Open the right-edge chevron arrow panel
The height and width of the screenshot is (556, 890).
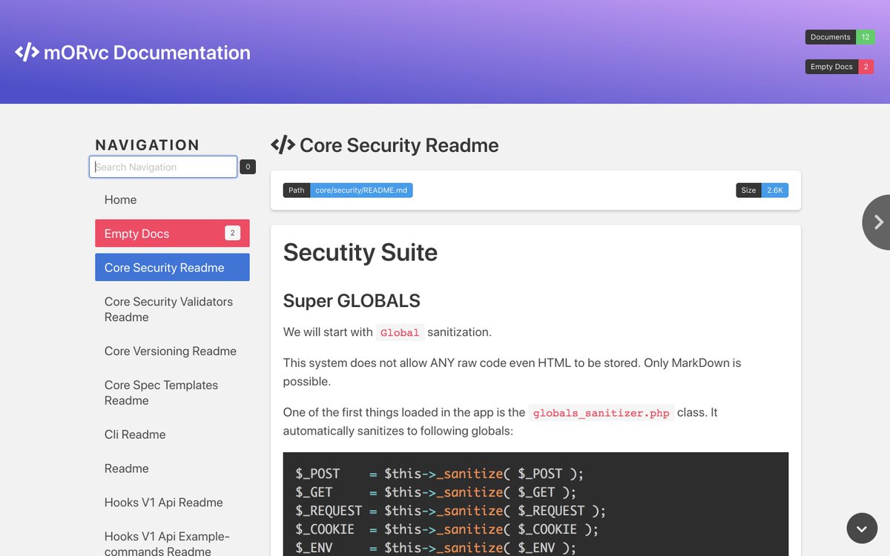coord(877,222)
